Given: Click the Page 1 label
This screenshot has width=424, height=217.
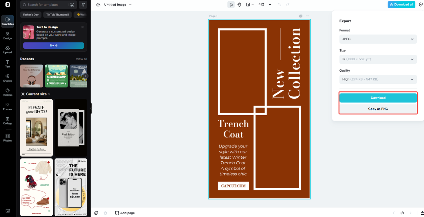Looking at the screenshot, I should (x=213, y=16).
